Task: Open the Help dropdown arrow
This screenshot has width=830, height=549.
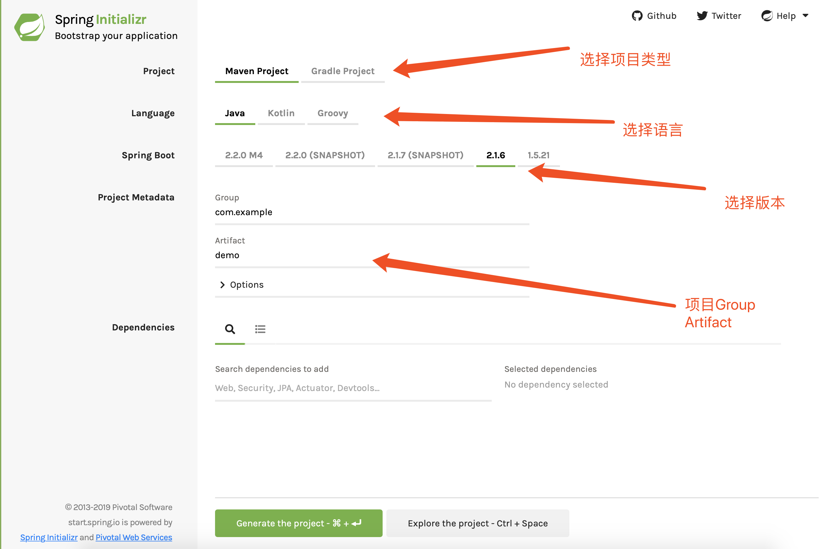Action: pos(805,16)
